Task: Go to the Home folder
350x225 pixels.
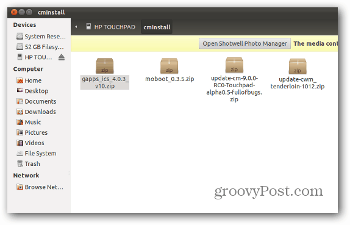Action: point(29,80)
